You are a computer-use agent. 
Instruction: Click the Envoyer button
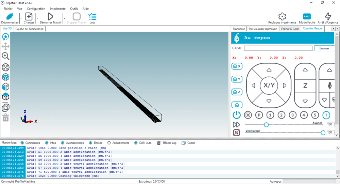324,48
